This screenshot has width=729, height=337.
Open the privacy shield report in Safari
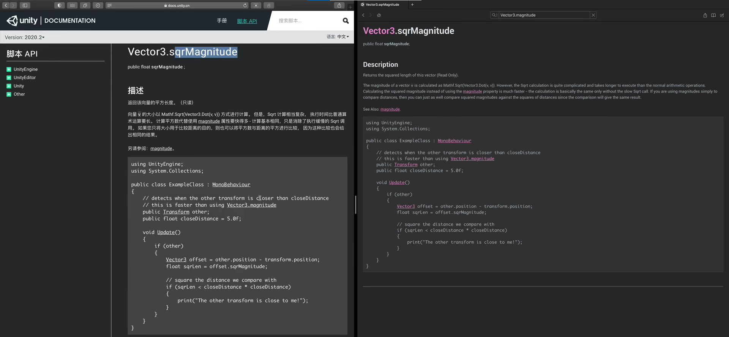pos(59,5)
